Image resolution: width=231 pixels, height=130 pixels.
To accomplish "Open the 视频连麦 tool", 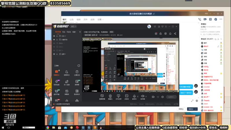I will (56, 83).
